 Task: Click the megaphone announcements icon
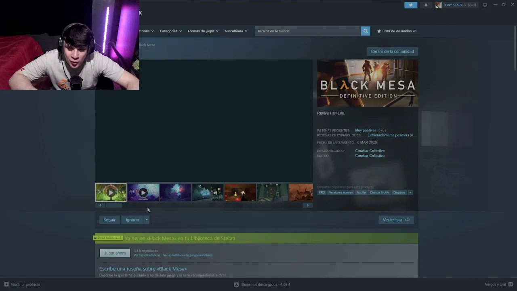click(x=411, y=5)
